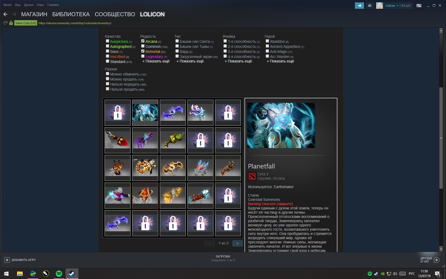The width and height of the screenshot is (446, 279).
Task: Go back with the left arrow button
Action: tap(5, 14)
